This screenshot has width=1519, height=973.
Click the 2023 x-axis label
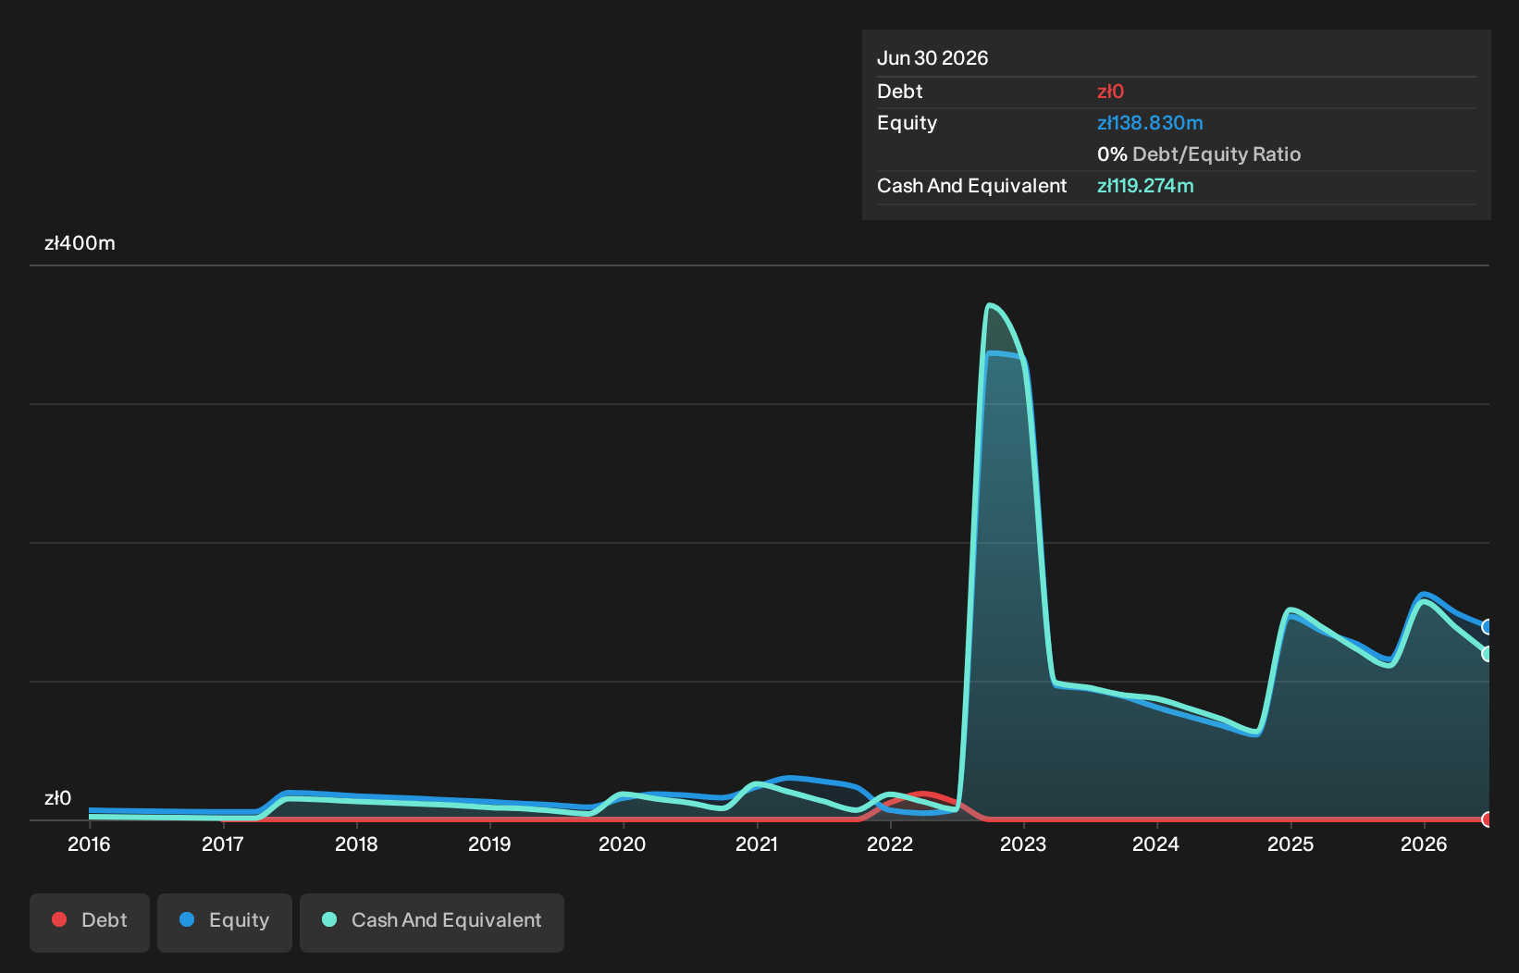(1023, 844)
